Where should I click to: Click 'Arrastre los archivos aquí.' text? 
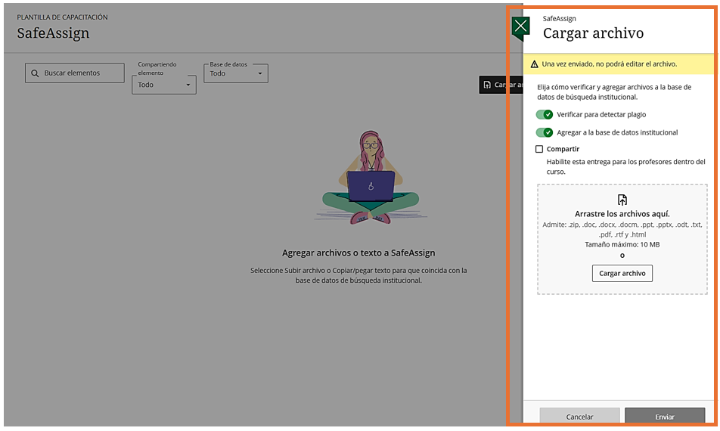[x=622, y=214]
